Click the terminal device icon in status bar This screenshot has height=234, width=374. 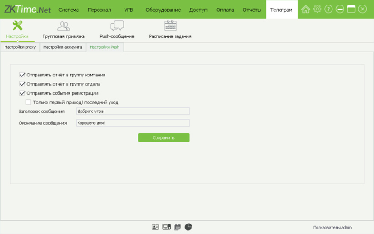(x=166, y=227)
